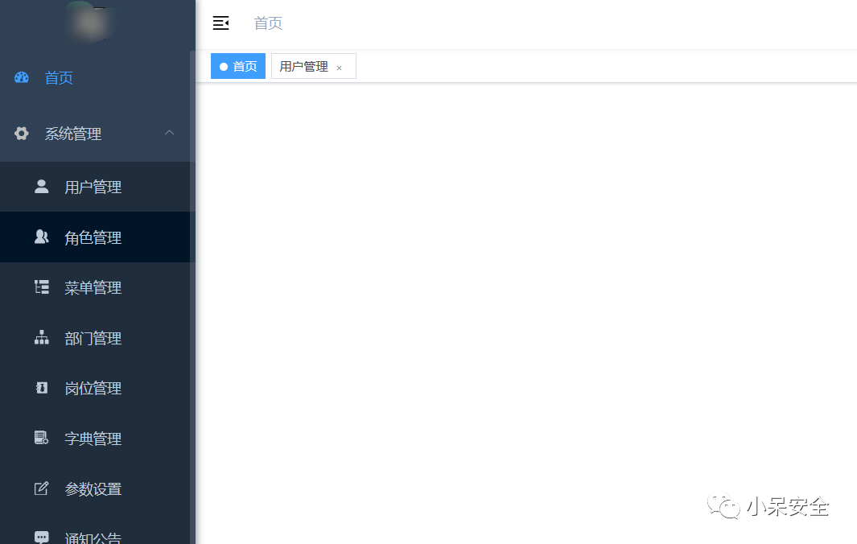The width and height of the screenshot is (857, 544).
Task: Click the gear icon beside 系统管理
Action: (x=21, y=134)
